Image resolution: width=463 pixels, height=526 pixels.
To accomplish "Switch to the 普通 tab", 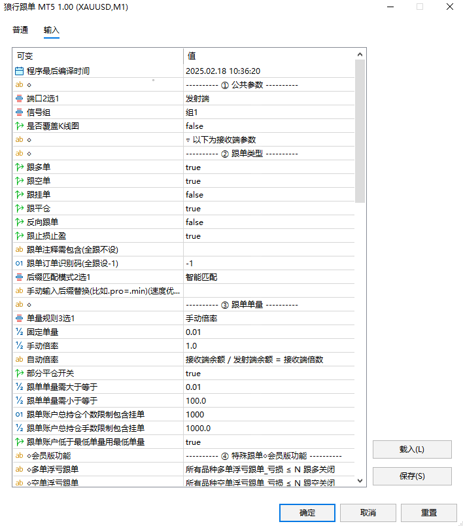I will click(20, 30).
